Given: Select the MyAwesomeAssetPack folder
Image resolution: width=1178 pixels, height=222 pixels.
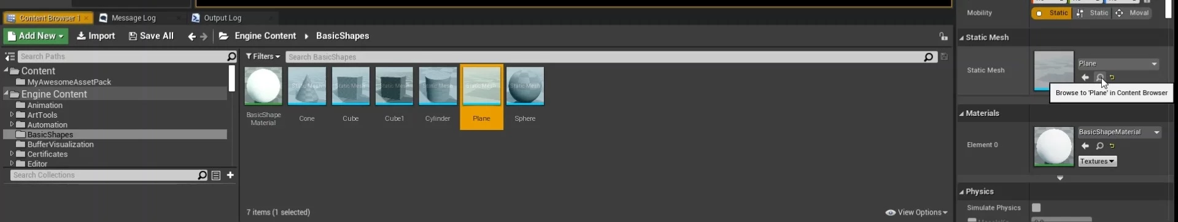Looking at the screenshot, I should [69, 82].
